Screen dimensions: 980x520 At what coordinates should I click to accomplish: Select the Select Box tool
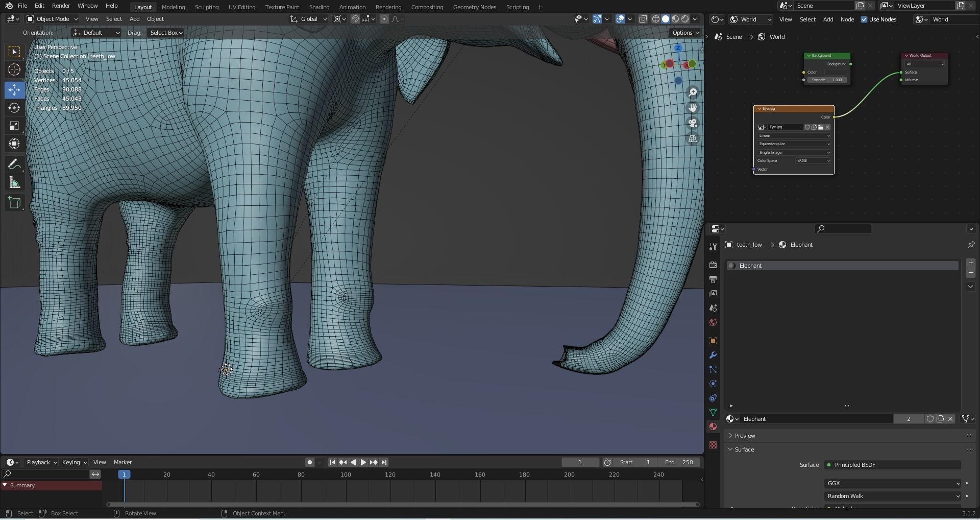click(x=14, y=52)
